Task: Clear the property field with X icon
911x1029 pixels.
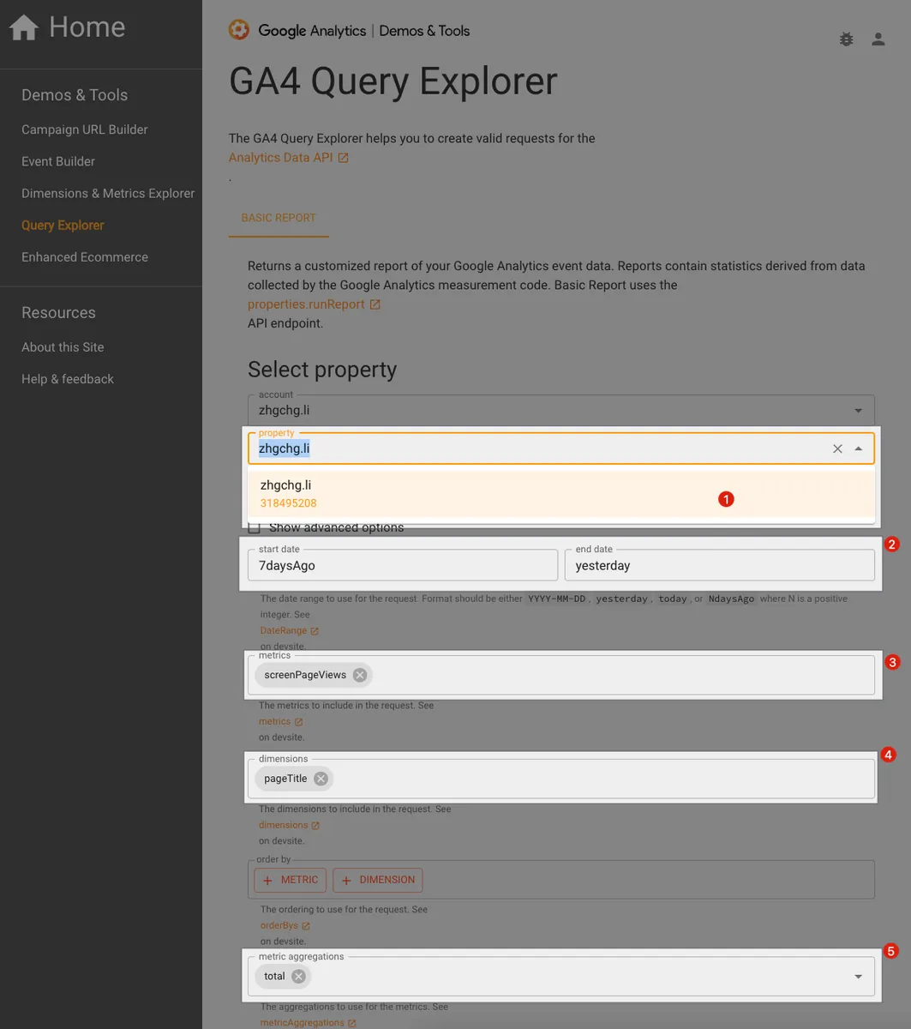Action: coord(837,448)
